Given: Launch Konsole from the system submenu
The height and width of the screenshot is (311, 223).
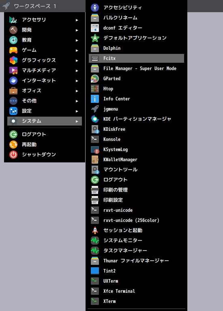Looking at the screenshot, I should coord(136,139).
